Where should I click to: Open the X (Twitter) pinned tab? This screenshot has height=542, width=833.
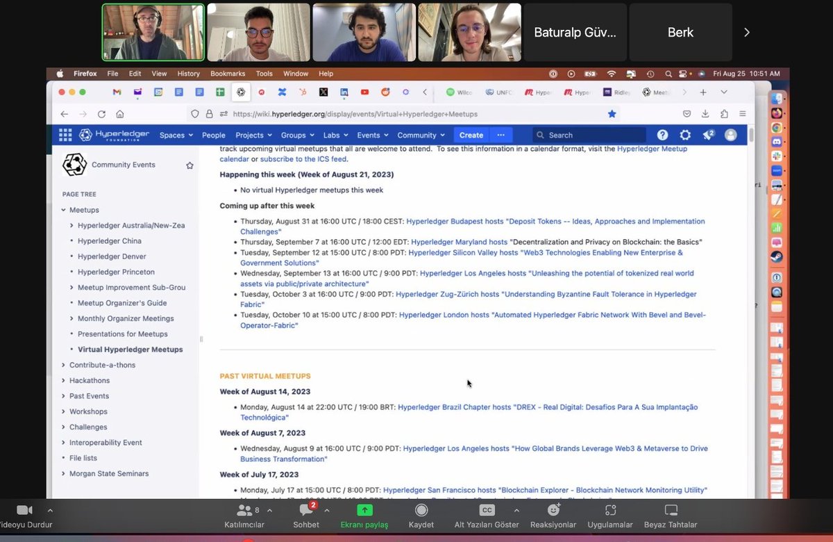tap(323, 92)
